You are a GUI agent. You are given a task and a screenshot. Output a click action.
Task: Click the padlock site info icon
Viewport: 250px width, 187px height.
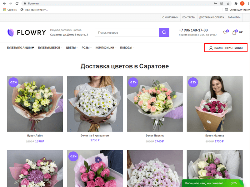tap(25, 3)
